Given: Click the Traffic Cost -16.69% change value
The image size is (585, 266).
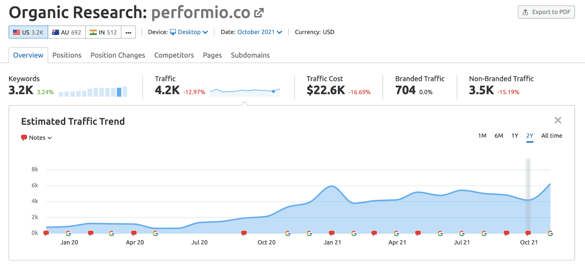Looking at the screenshot, I should pos(359,92).
